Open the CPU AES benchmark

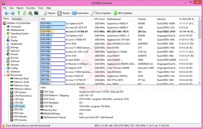coord(19,103)
